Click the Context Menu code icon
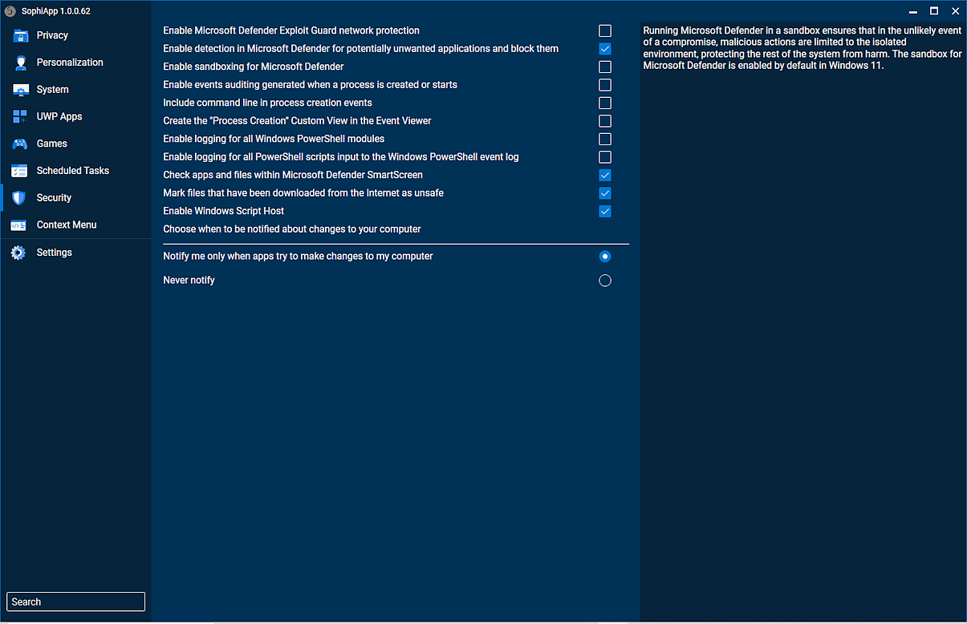Screen dimensions: 967x624 pyautogui.click(x=18, y=225)
